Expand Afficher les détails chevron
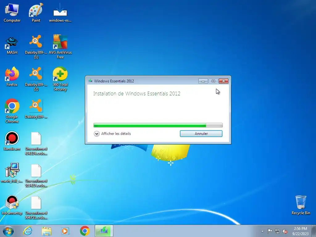 point(97,134)
